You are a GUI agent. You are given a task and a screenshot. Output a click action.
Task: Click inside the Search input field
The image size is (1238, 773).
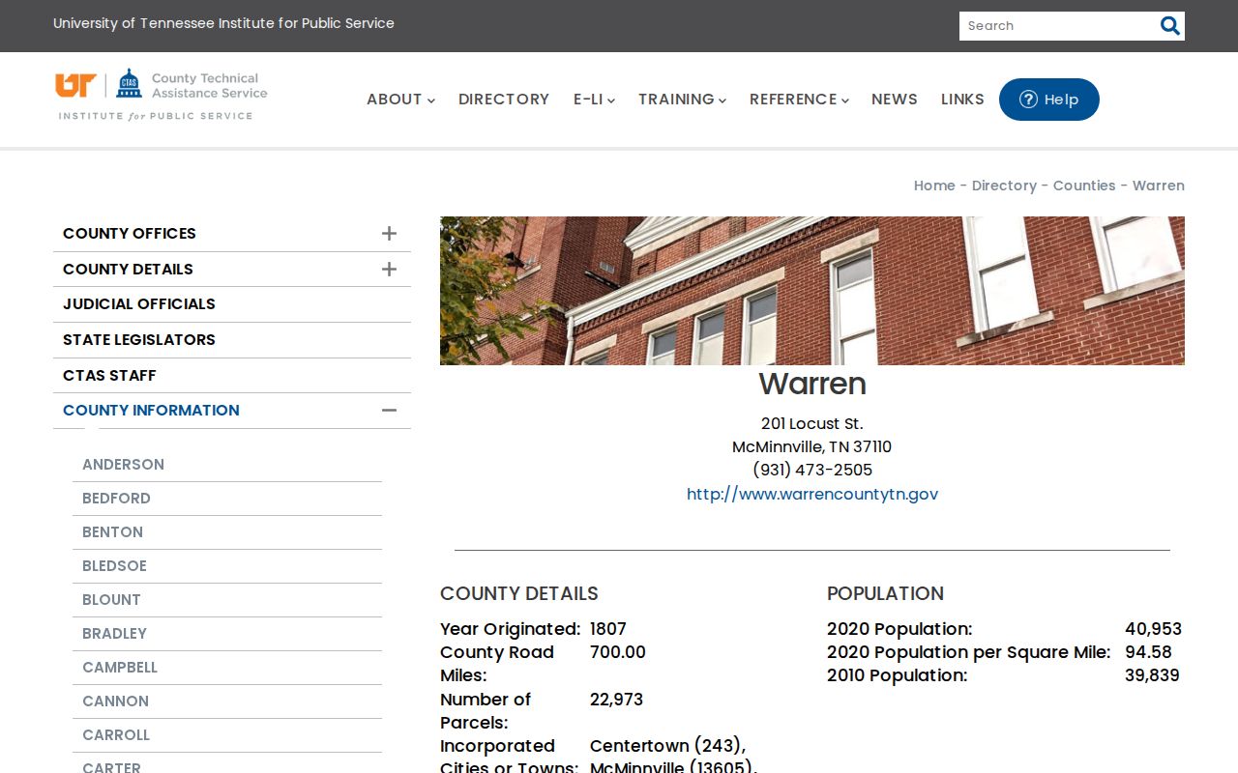[x=1058, y=26]
